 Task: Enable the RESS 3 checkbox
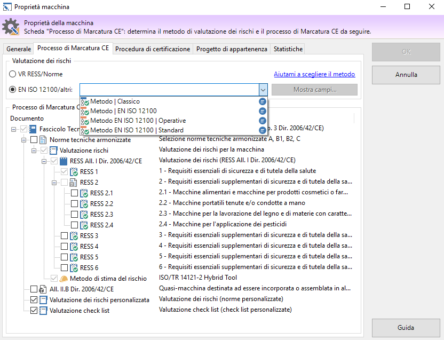point(64,235)
